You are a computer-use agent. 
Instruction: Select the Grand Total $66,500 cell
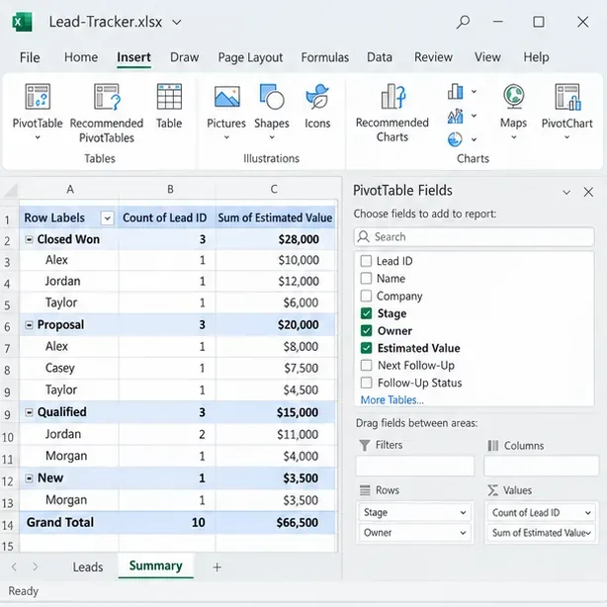click(x=275, y=523)
